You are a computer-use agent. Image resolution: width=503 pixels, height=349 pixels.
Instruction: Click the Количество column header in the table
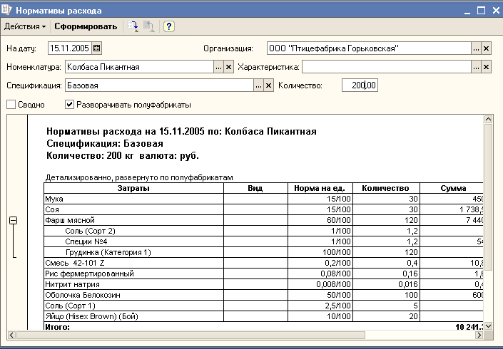386,188
